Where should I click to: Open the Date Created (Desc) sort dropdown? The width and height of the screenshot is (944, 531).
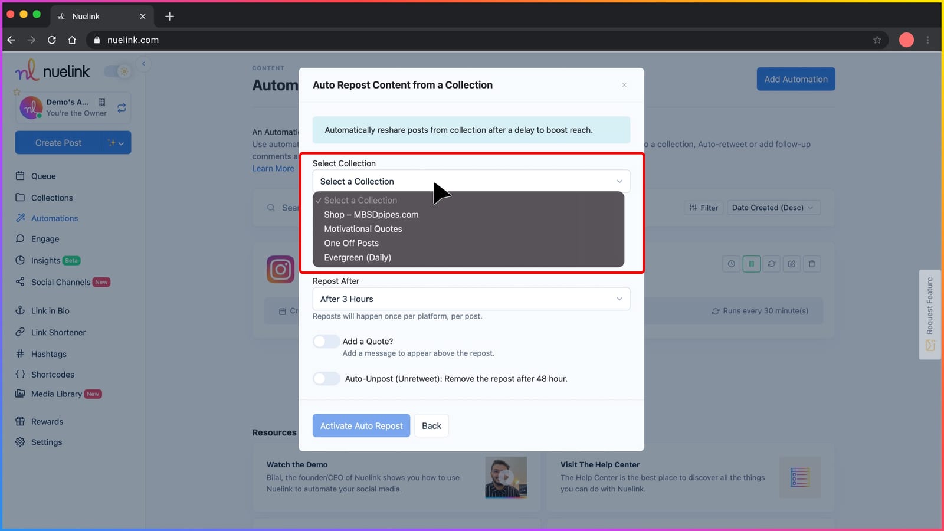(773, 207)
